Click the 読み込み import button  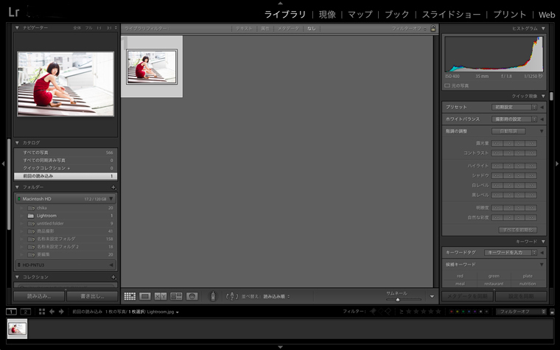coord(39,296)
